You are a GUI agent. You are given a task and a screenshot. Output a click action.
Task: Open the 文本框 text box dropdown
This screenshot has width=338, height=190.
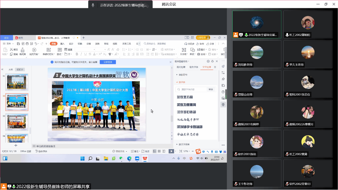[x=184, y=54]
